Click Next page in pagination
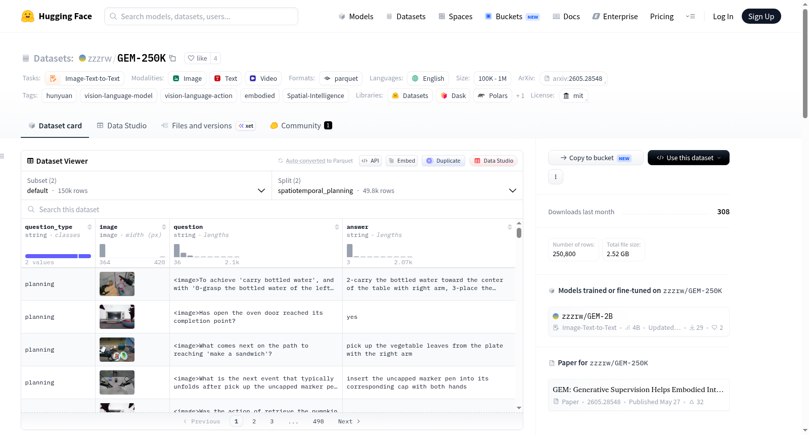Viewport: 809px width, 435px height. point(349,421)
